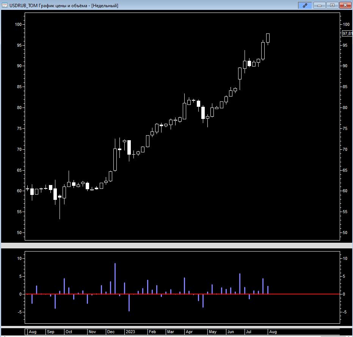Screen dimensions: 353x337
Task: Click the Aug label left of Sep
Action: coord(33,332)
